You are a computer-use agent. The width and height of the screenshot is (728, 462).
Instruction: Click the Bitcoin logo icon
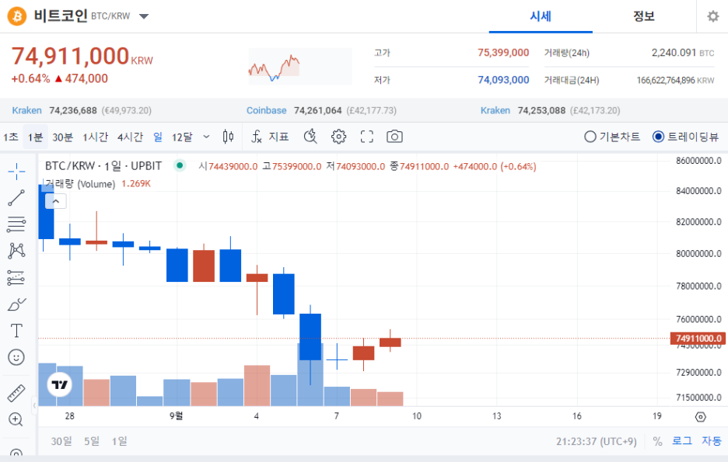click(x=16, y=16)
